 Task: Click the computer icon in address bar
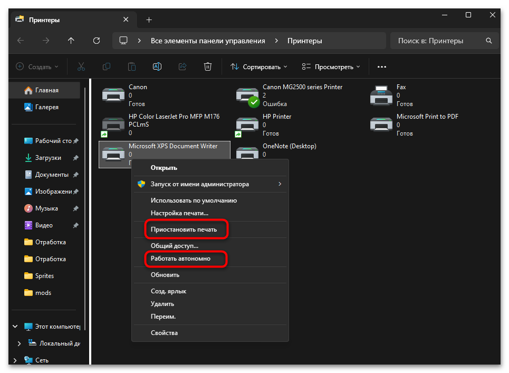click(x=123, y=41)
